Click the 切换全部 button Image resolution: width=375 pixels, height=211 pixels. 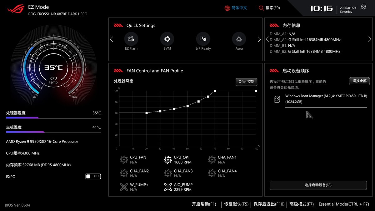359,81
